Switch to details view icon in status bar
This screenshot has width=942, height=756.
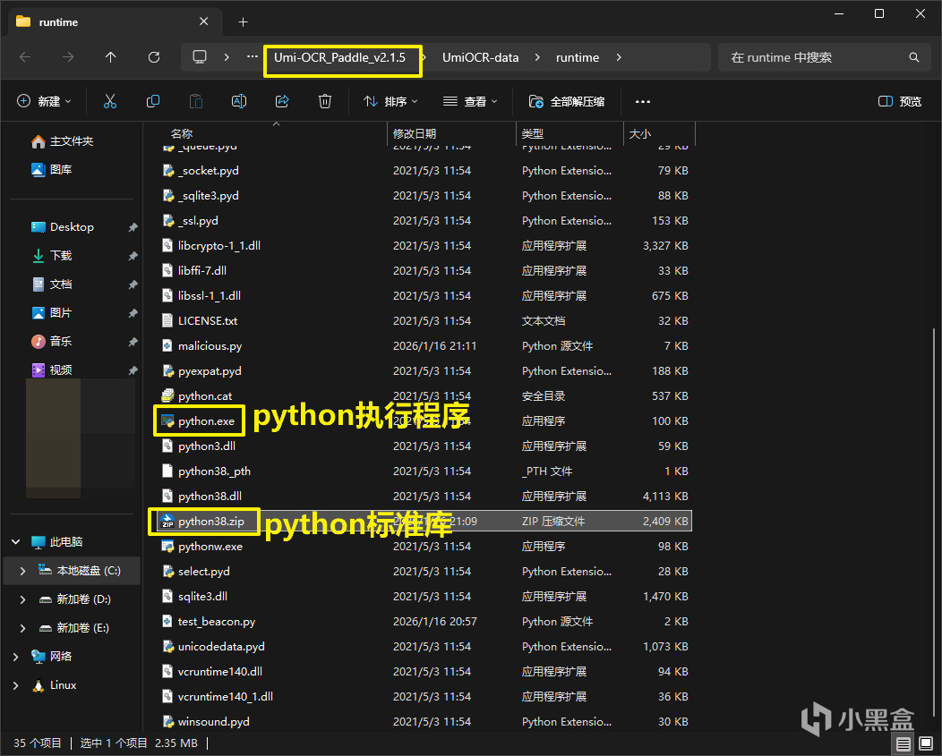(x=903, y=744)
